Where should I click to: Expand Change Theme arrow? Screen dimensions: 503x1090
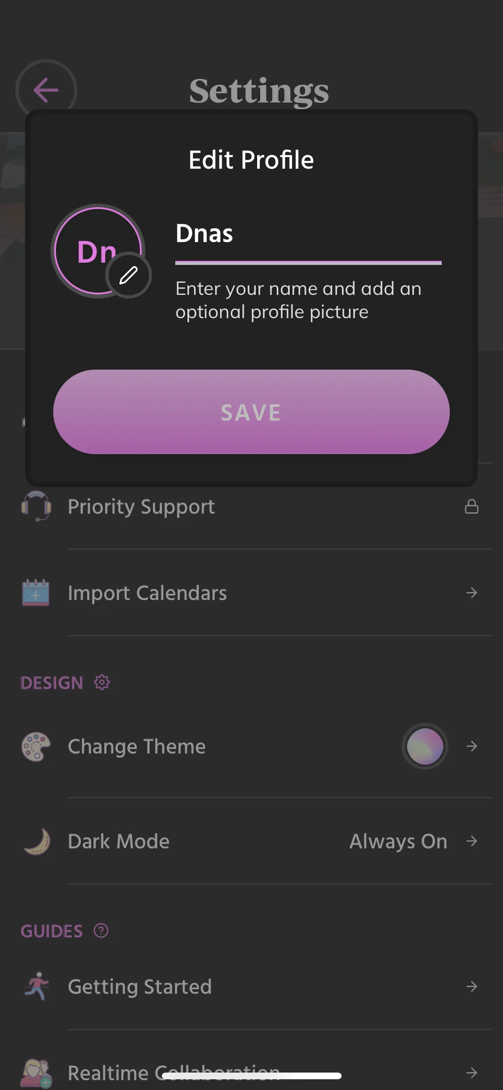point(471,746)
